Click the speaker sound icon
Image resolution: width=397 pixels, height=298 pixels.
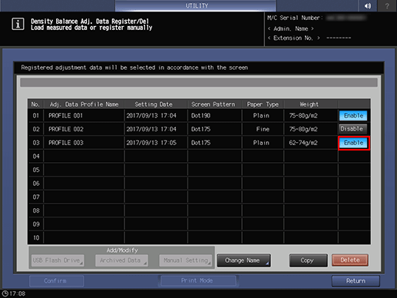pyautogui.click(x=368, y=5)
